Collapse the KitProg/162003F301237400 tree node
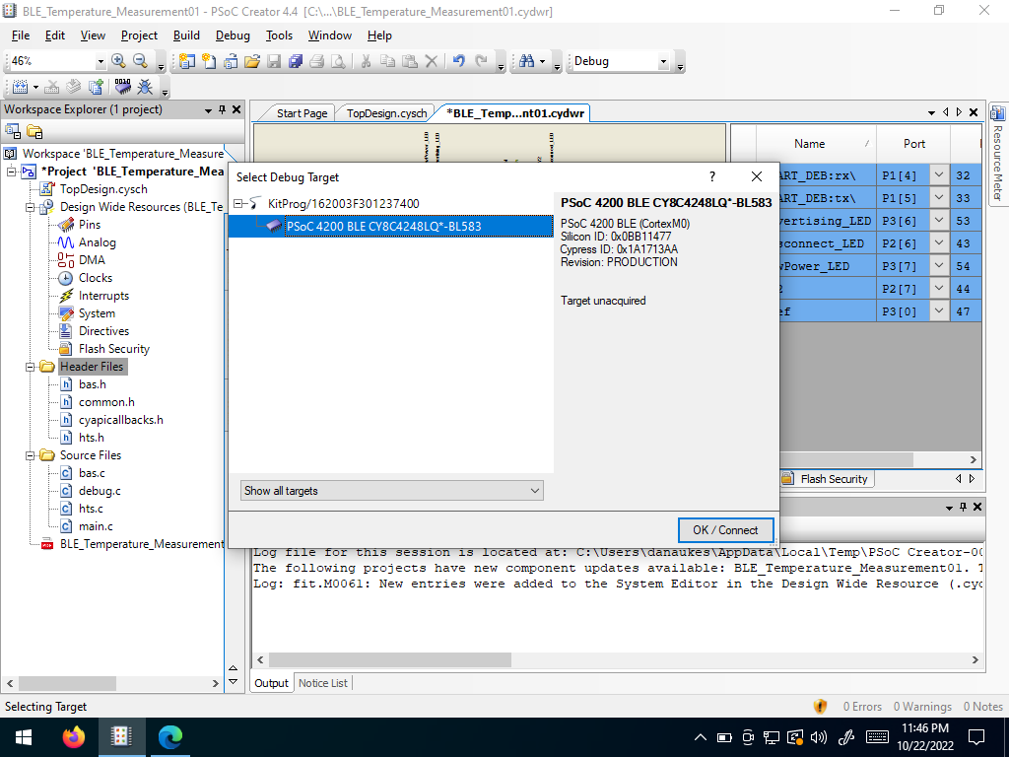 (x=238, y=203)
